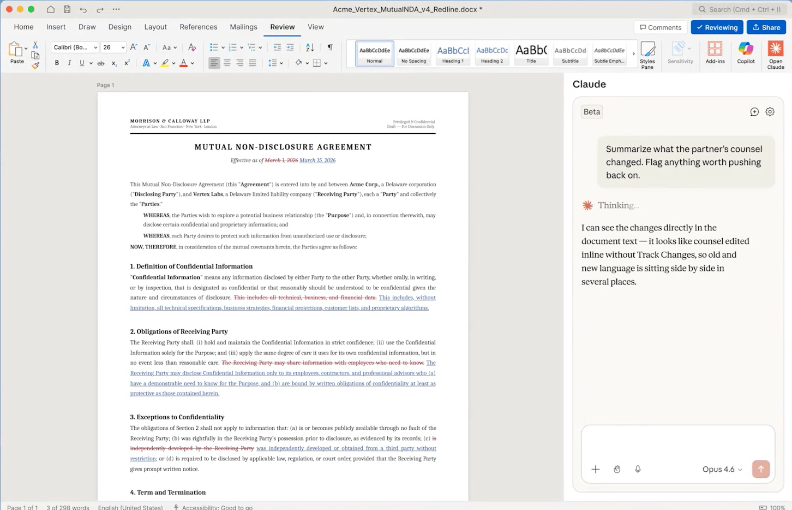Start a new chat in Claude panel
The height and width of the screenshot is (510, 792).
pyautogui.click(x=754, y=112)
